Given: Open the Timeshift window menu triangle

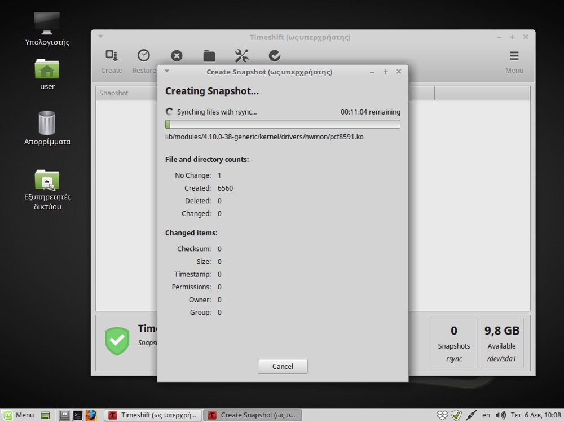Looking at the screenshot, I should [x=101, y=36].
